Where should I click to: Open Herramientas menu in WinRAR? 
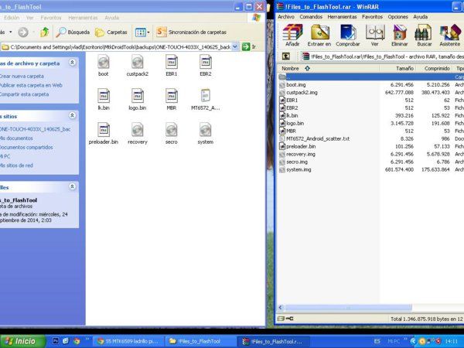point(342,17)
